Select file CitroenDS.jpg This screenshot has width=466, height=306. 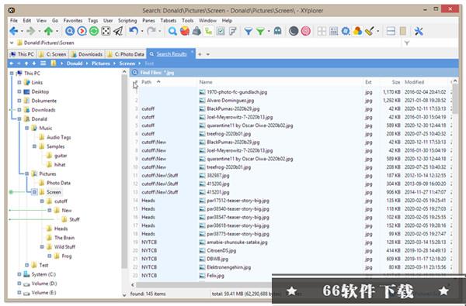click(x=221, y=250)
